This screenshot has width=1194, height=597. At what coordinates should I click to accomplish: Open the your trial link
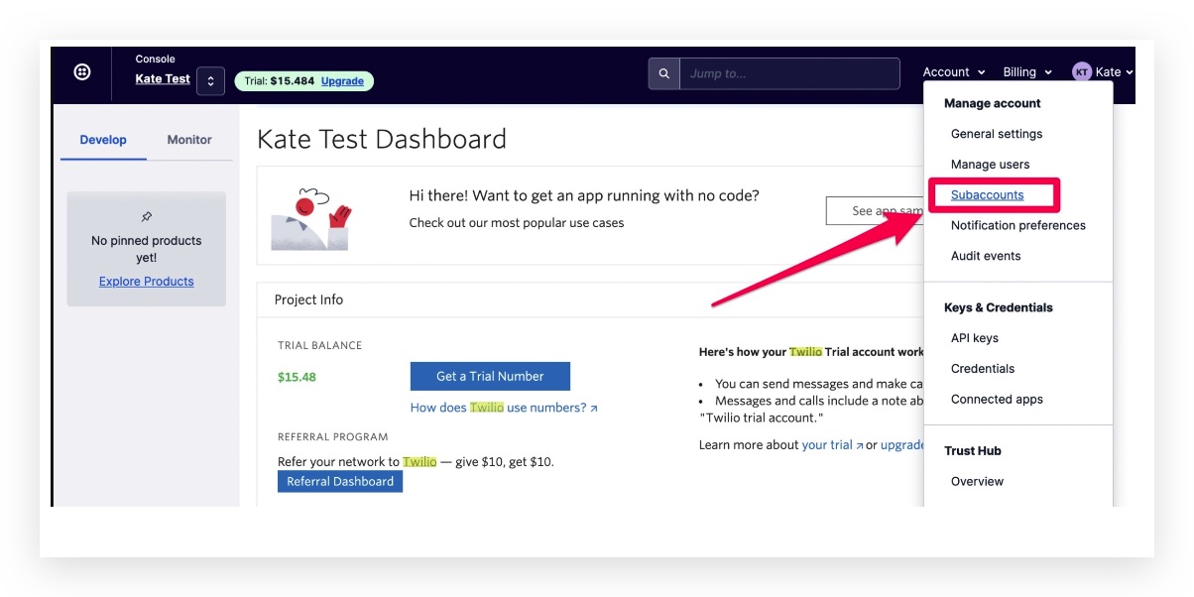coord(832,445)
